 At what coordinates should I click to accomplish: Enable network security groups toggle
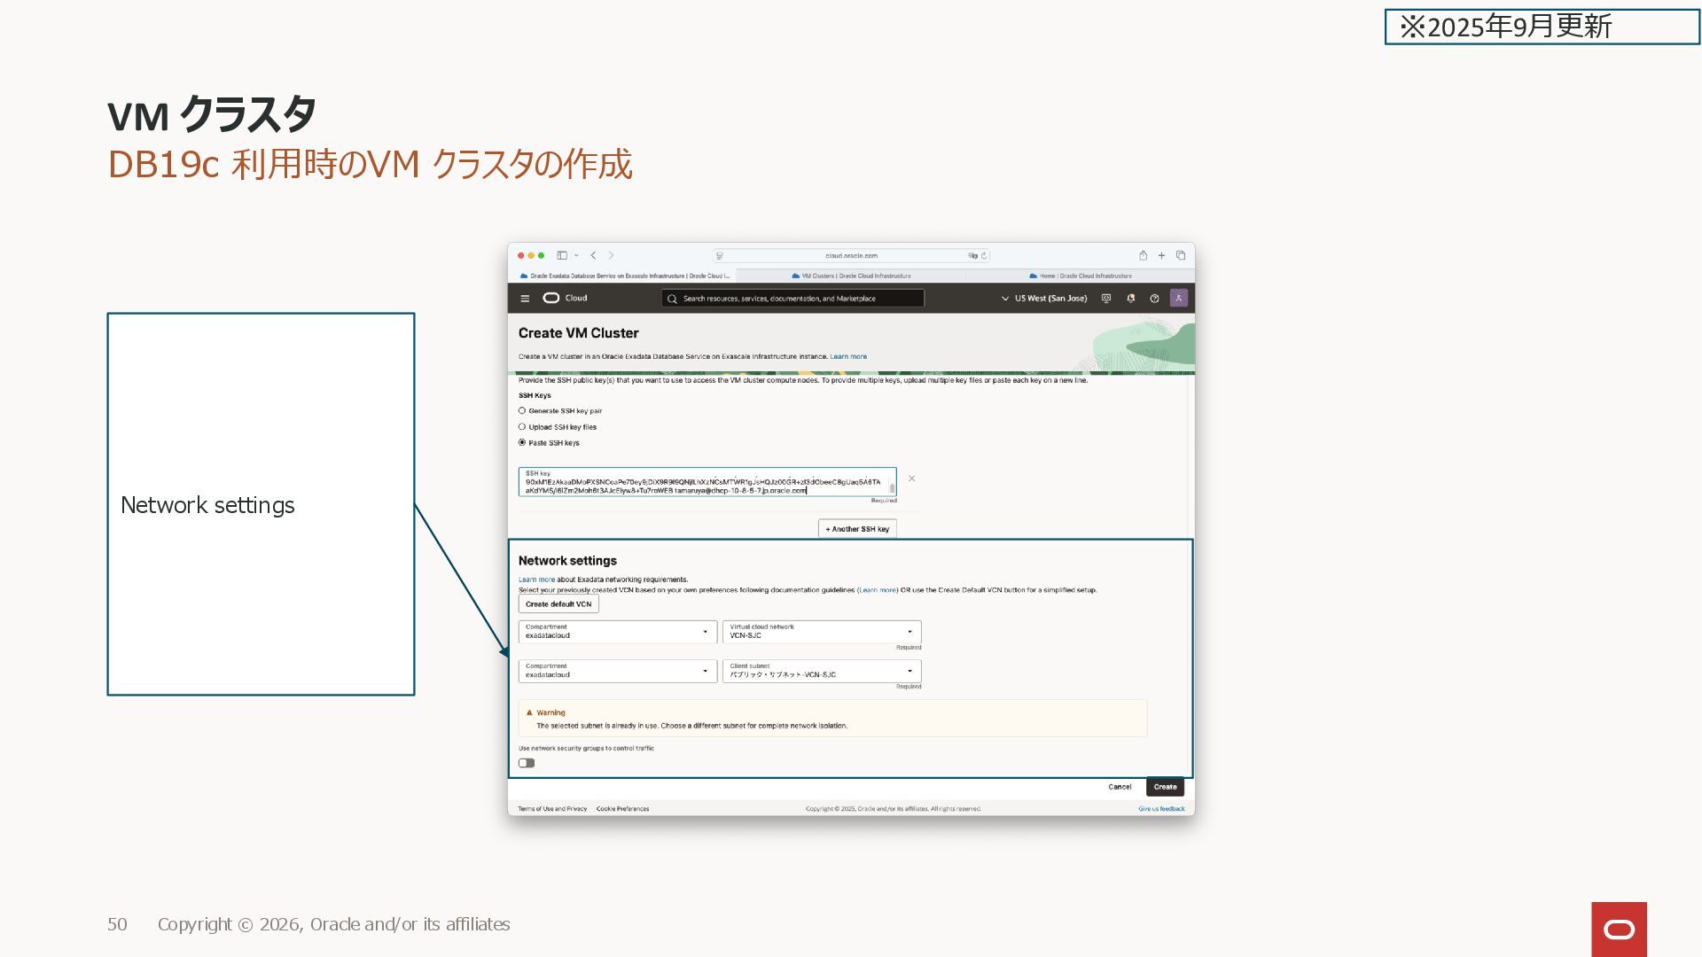click(527, 763)
